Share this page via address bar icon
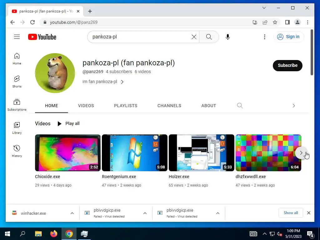 (265, 22)
